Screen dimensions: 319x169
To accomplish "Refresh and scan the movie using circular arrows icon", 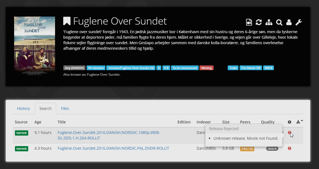I will [259, 22].
